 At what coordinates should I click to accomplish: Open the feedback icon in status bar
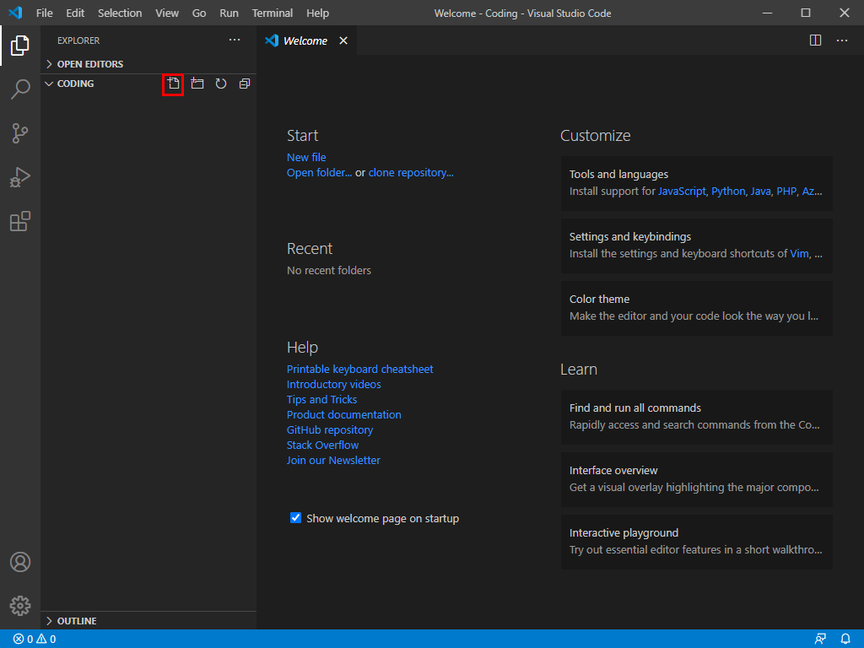pos(820,640)
